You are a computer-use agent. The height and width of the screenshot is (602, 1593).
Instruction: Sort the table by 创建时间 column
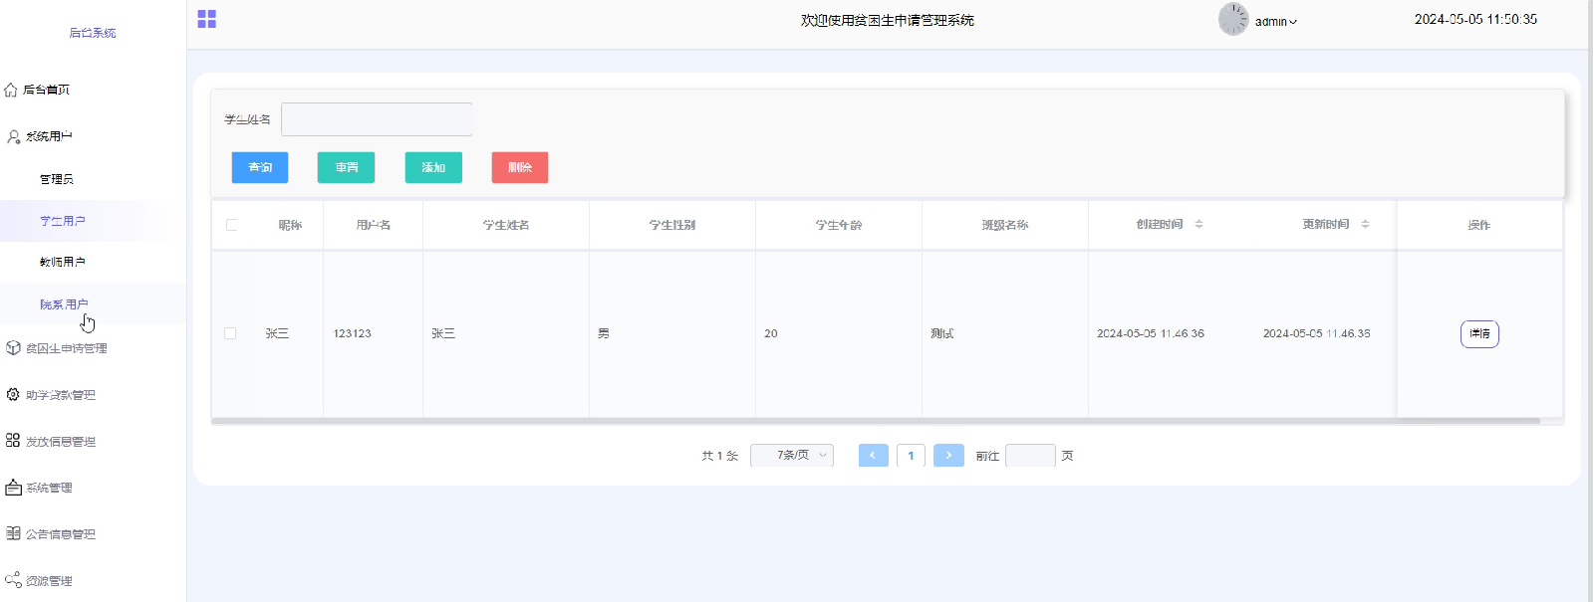click(x=1198, y=225)
